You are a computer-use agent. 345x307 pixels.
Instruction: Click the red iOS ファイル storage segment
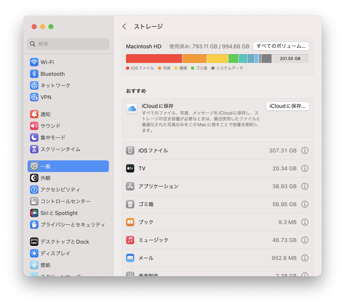(x=154, y=58)
